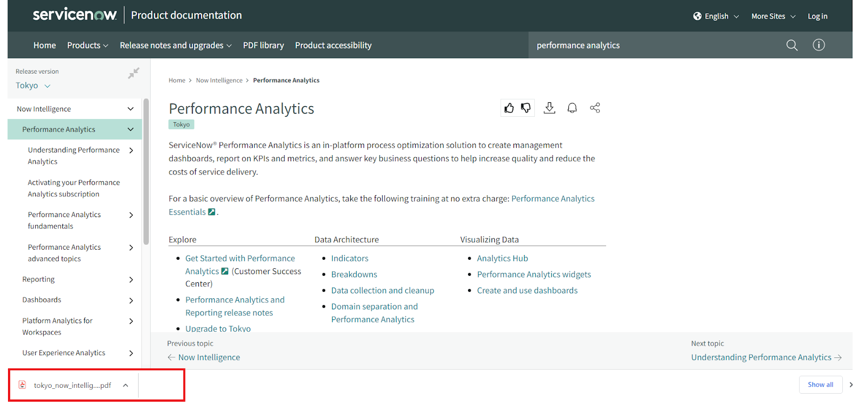Click the share icon

[595, 108]
